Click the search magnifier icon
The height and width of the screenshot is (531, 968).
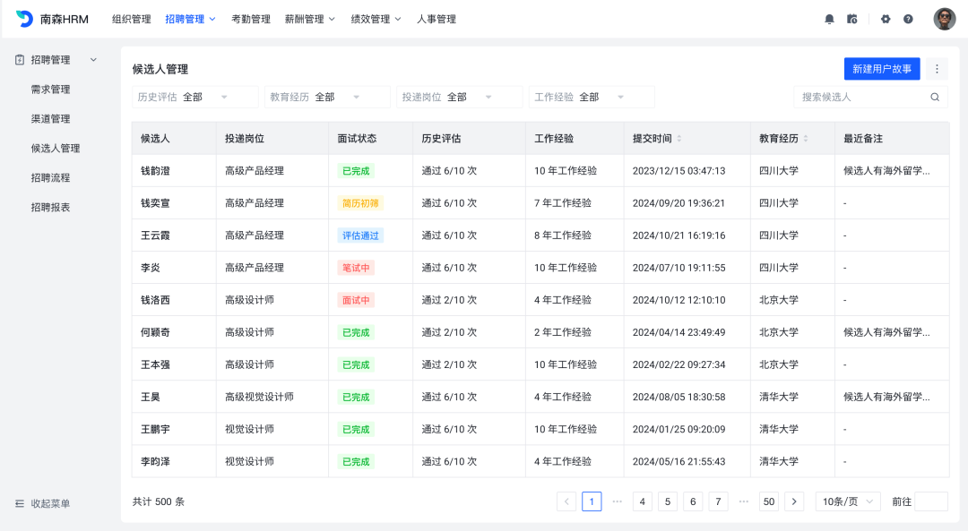tap(935, 97)
